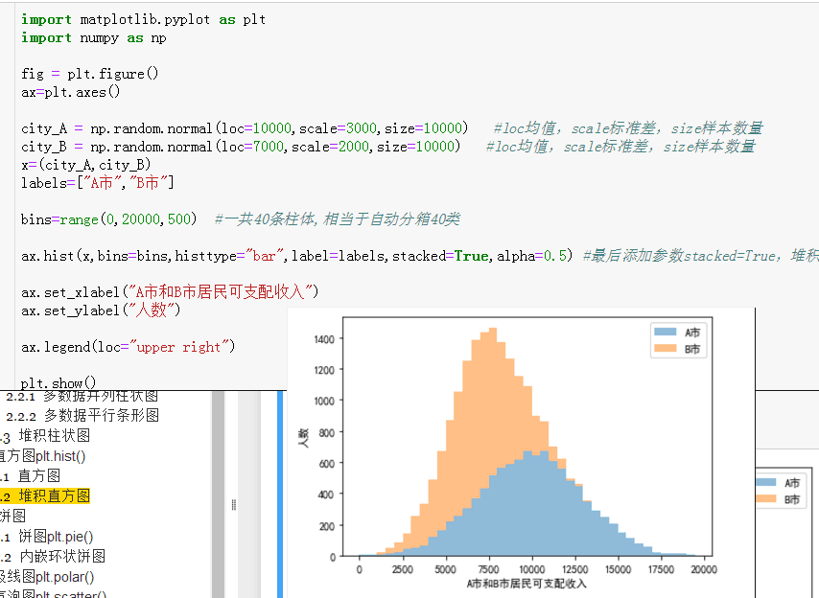Select the '堆积柱状图' outline entry
This screenshot has width=819, height=598.
pos(55,436)
